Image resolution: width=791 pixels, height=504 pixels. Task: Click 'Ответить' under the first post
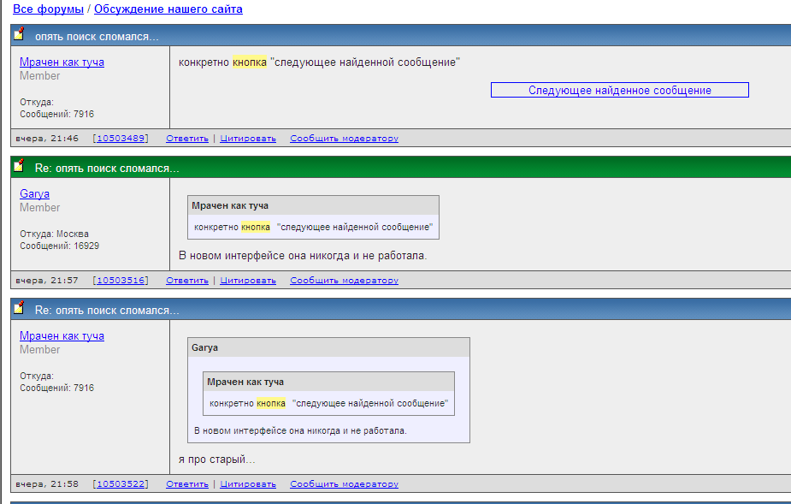pos(187,139)
